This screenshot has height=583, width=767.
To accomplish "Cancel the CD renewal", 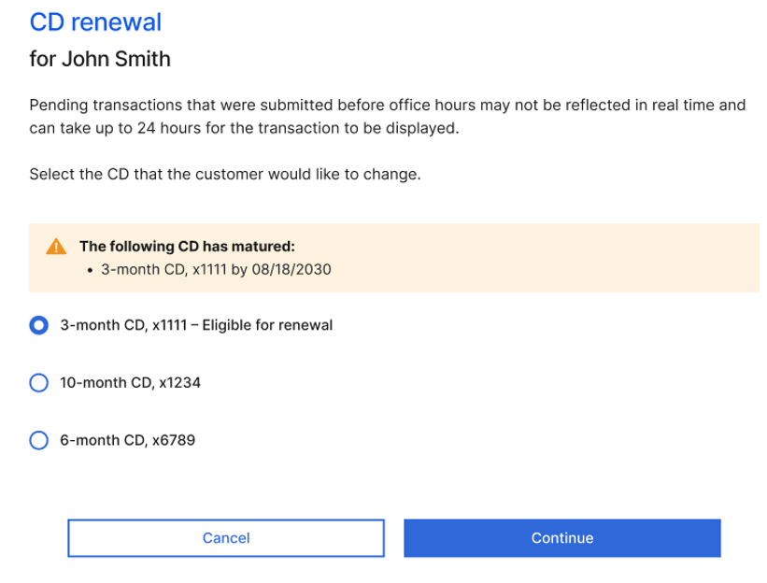I will click(x=226, y=538).
